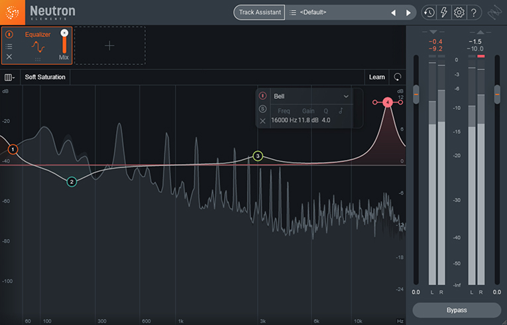
Task: Click the 16000 Hz frequency value
Action: (x=284, y=120)
